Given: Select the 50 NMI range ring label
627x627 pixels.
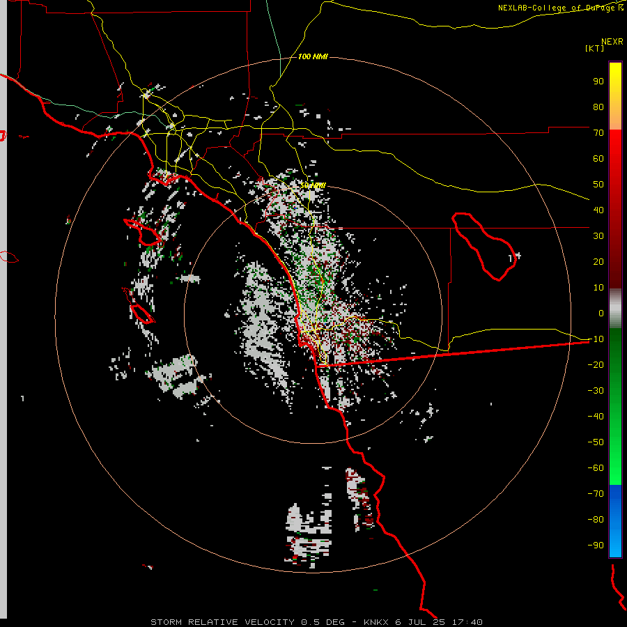Looking at the screenshot, I should [313, 185].
